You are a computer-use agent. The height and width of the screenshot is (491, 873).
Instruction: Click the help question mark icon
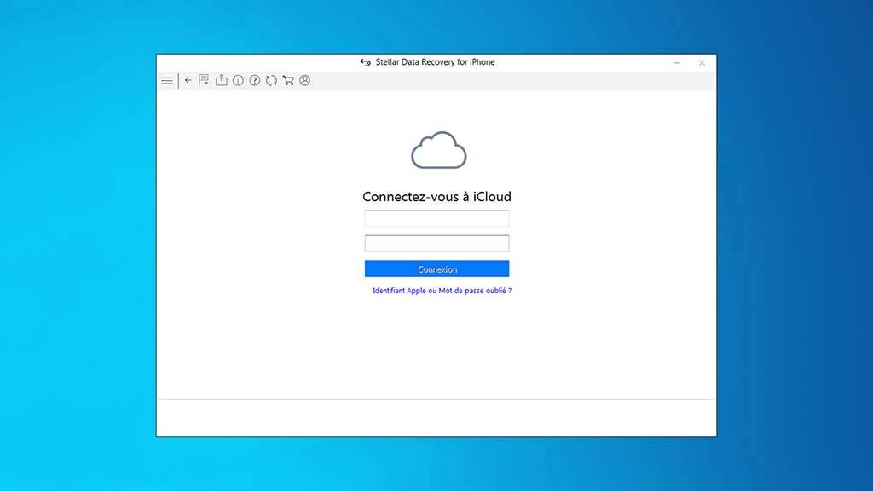tap(255, 81)
